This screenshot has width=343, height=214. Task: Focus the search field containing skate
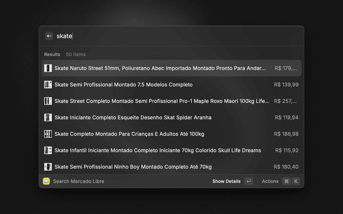(177, 36)
